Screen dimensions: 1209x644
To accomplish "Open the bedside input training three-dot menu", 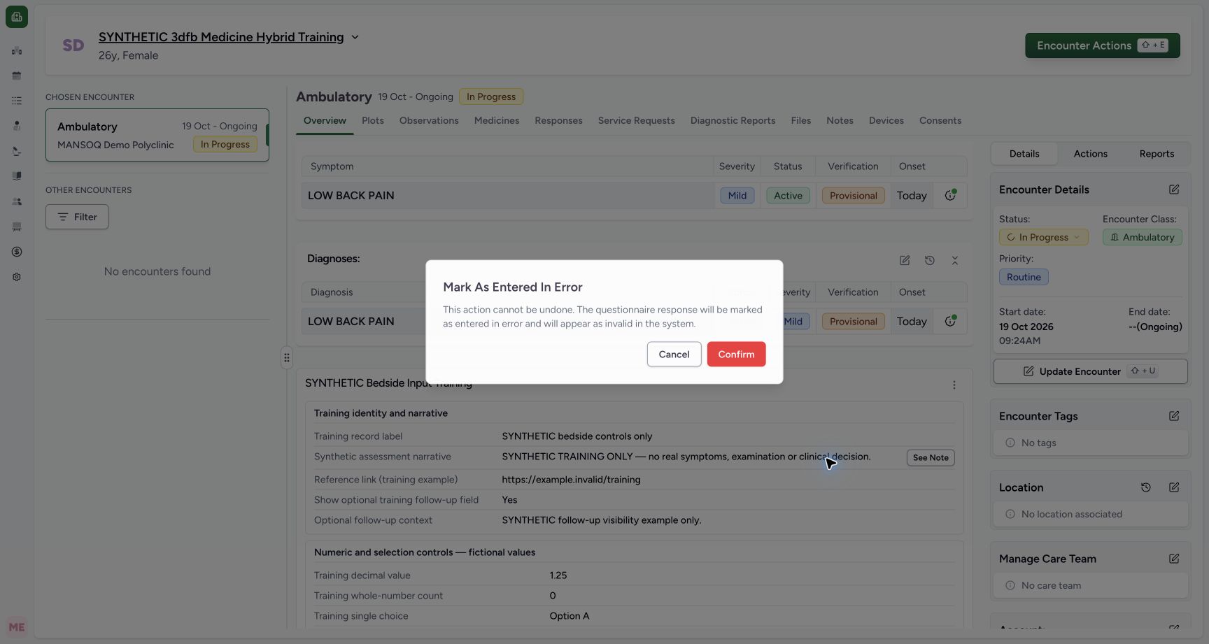I will pyautogui.click(x=954, y=385).
